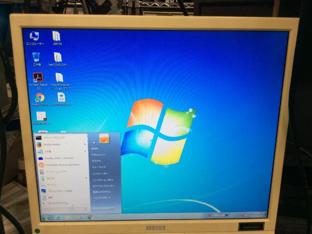This screenshot has height=234, width=312.
Task: Open デバイスとプリンター
Action: 104,186
